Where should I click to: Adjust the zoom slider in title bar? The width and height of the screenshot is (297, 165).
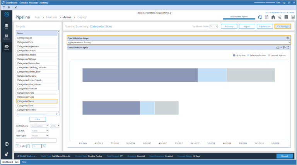[265, 3]
